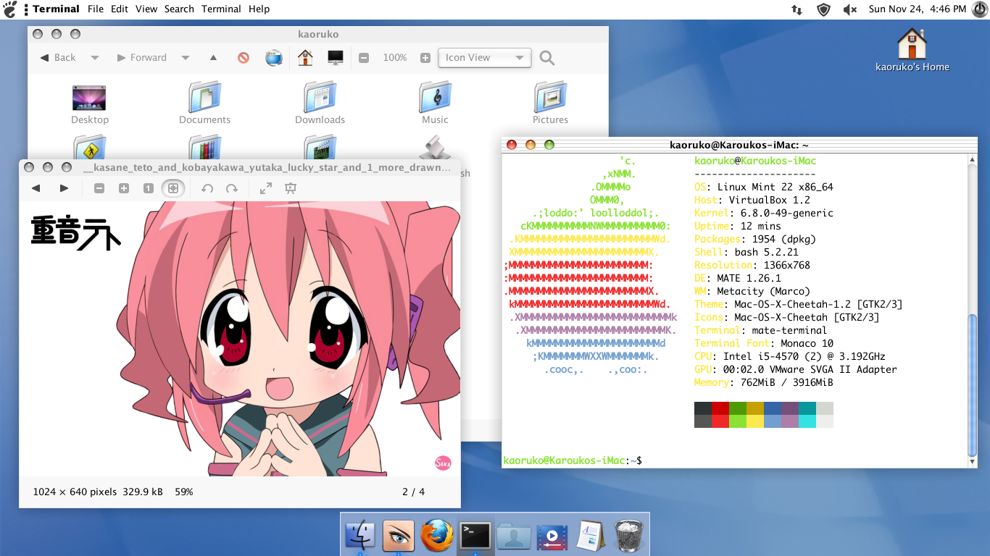Select the Music folder

coord(435,104)
